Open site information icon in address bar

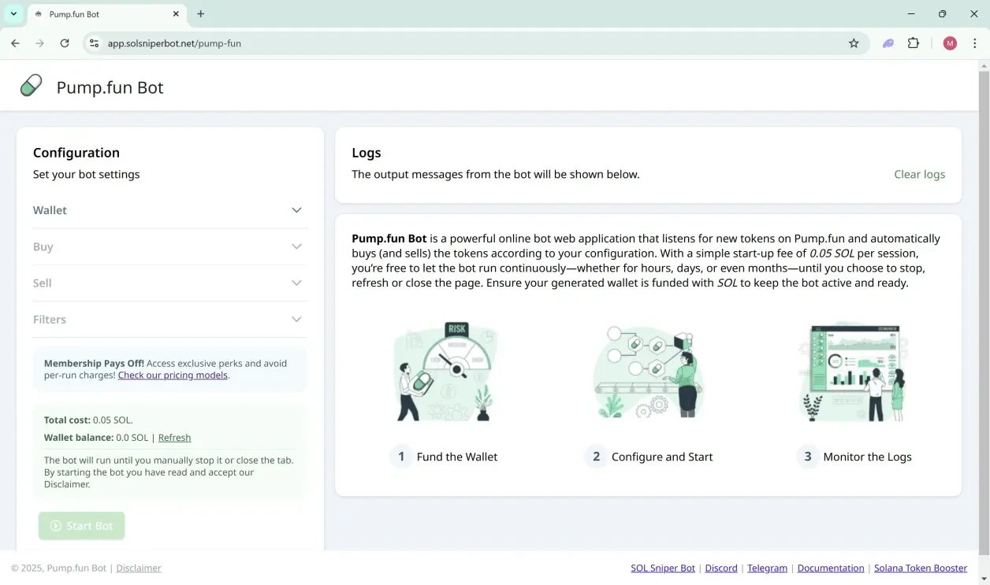point(94,43)
